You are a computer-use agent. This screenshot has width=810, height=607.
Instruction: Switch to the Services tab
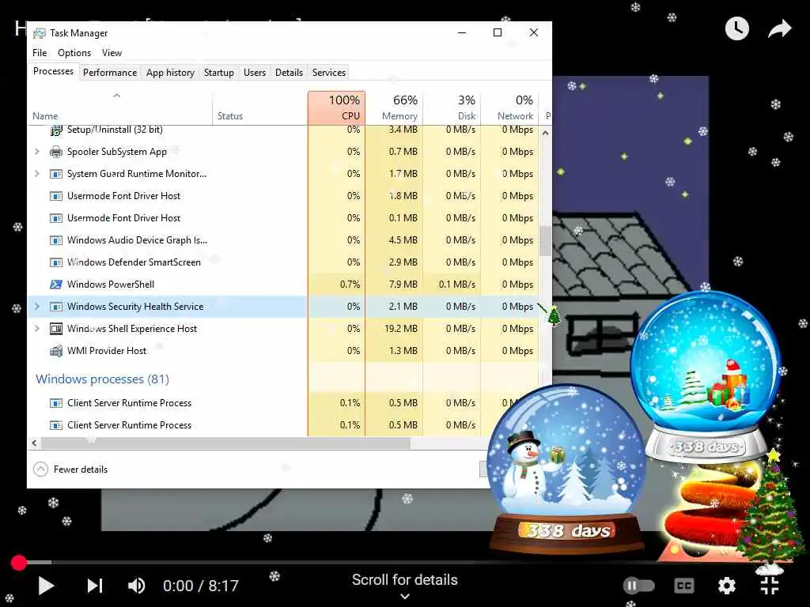[x=328, y=72]
